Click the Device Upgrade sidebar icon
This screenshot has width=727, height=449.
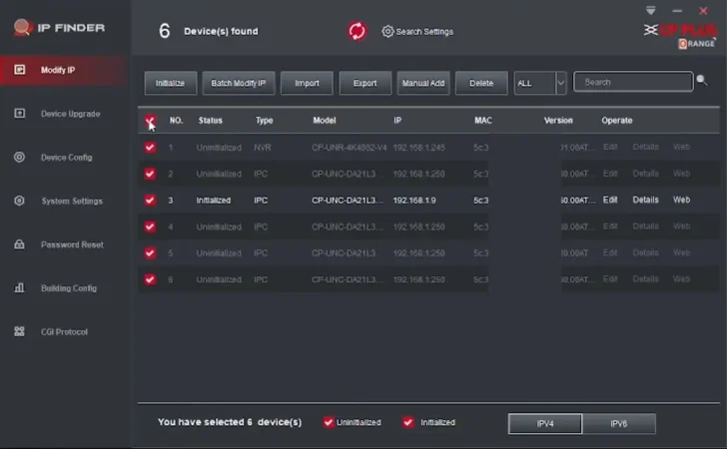pos(19,114)
